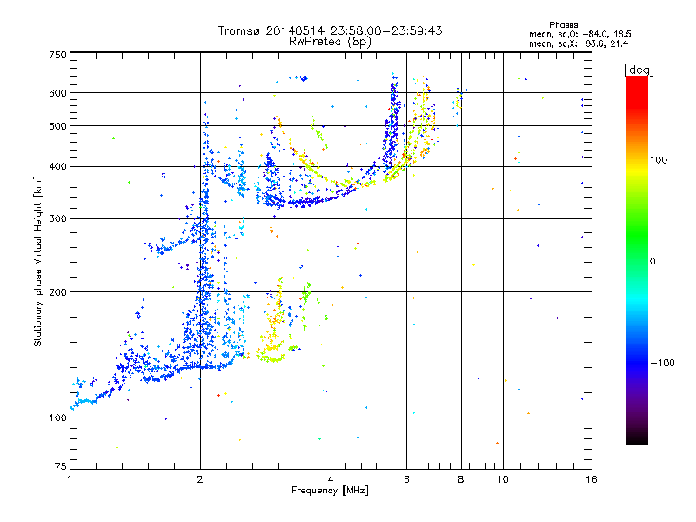Click the x-axis '10' tick label
The image size is (696, 522).
pos(503,479)
